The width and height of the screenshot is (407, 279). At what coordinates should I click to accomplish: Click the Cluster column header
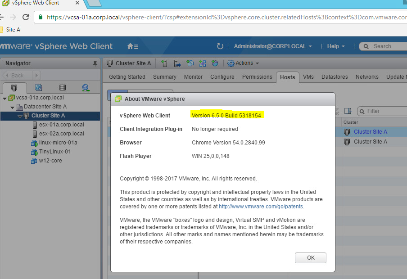coord(351,122)
